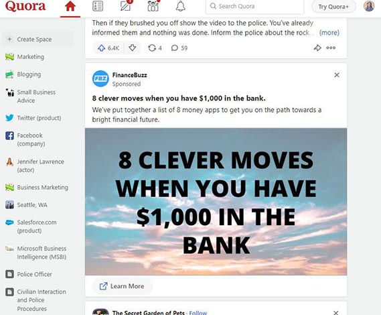Click the Search Quora field
381x315 pixels.
point(254,7)
